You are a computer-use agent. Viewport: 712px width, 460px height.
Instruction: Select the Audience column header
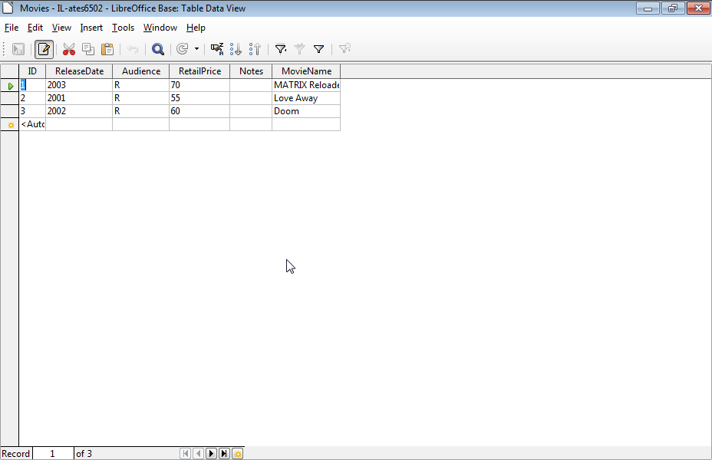point(140,71)
